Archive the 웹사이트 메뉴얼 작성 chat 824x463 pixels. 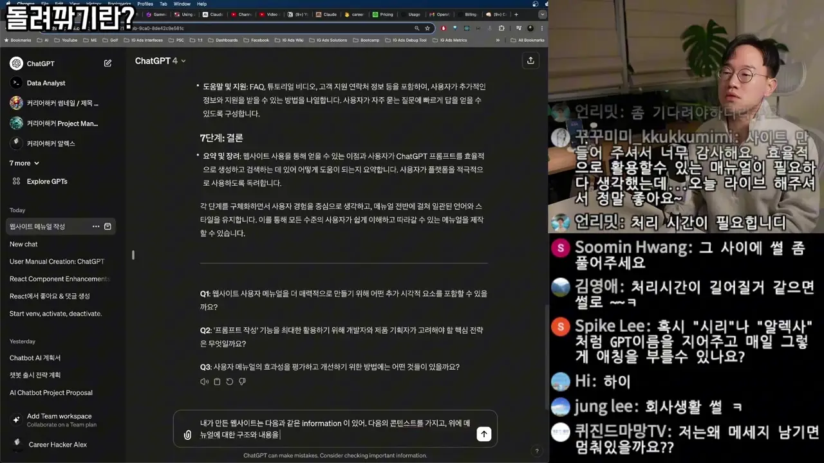[108, 226]
